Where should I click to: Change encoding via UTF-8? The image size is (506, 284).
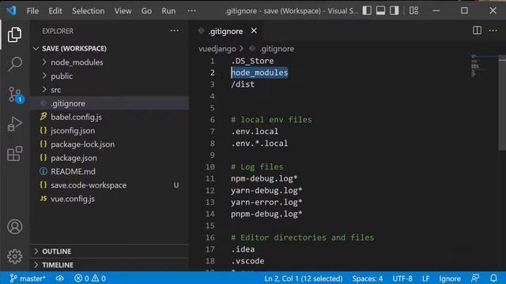402,278
